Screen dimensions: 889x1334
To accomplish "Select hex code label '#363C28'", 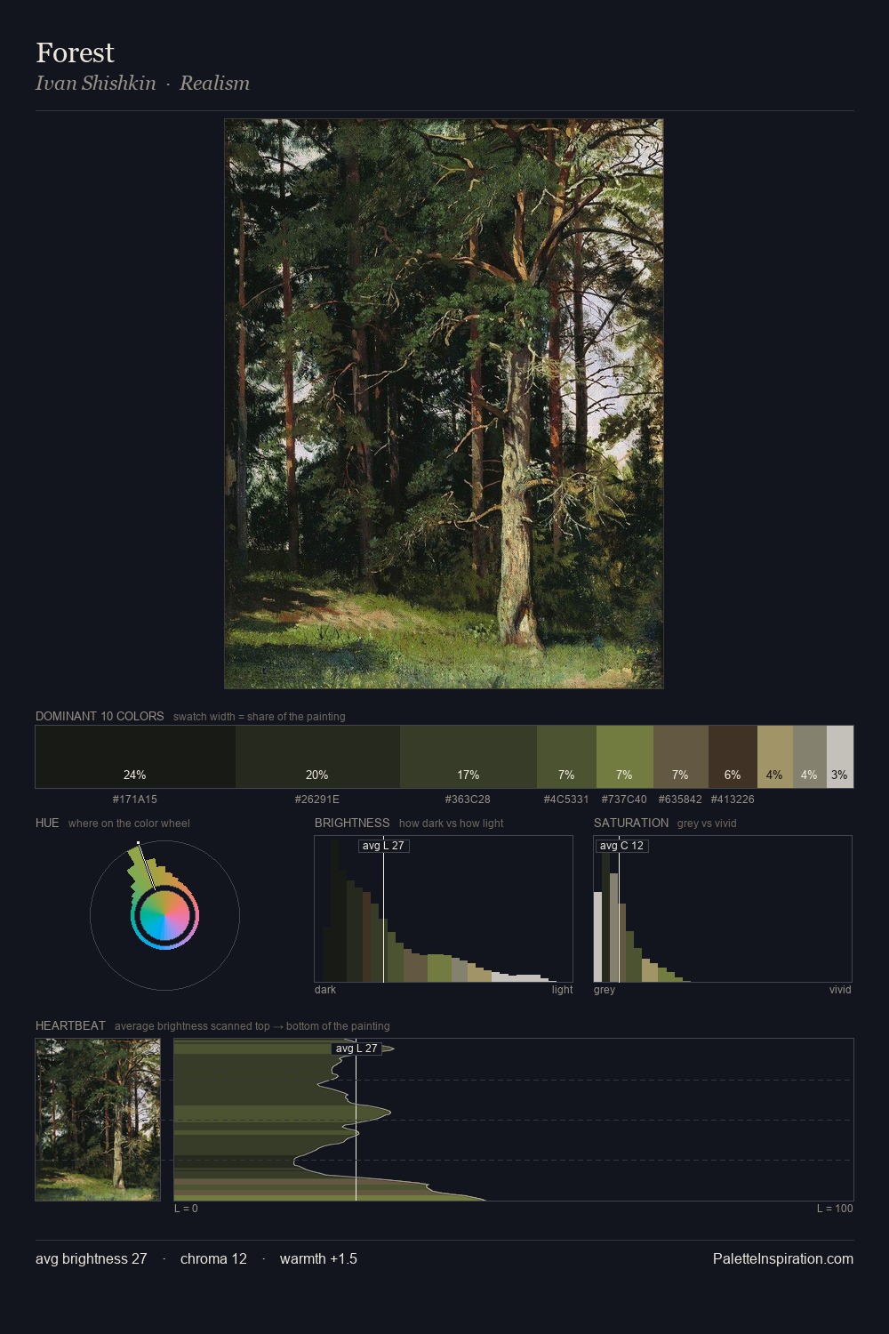I will click(468, 800).
